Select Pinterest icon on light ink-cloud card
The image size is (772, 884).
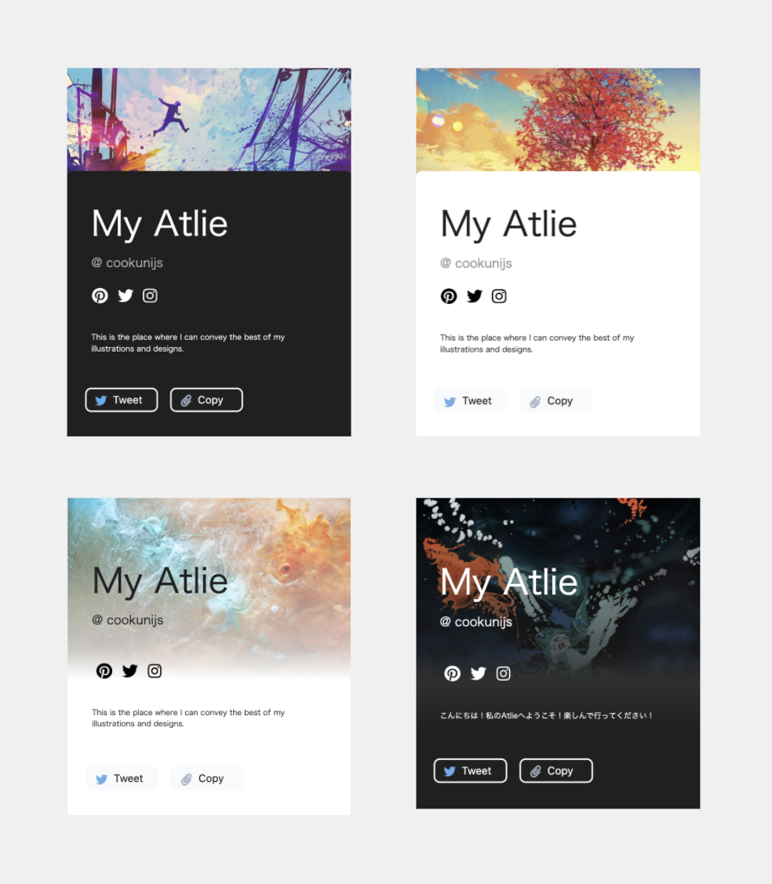pos(104,671)
